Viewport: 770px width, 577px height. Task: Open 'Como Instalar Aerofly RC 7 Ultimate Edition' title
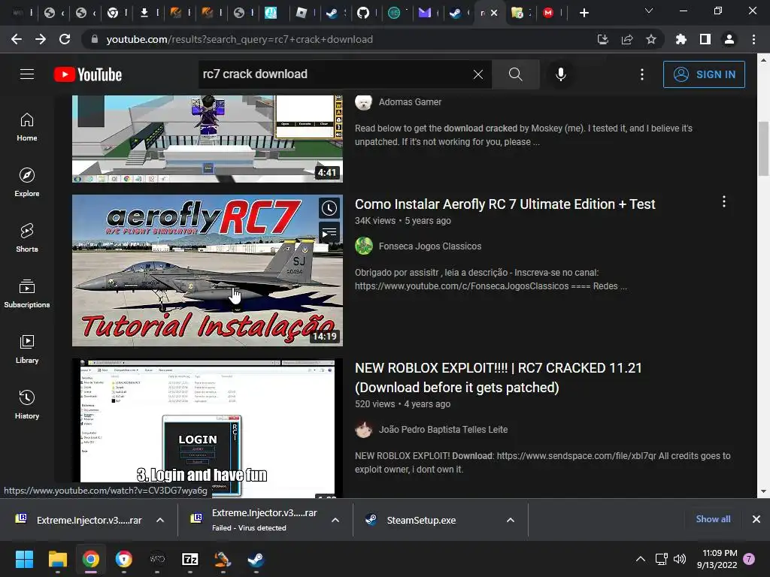pos(505,204)
